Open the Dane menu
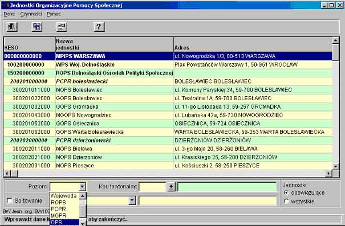345x226 pixels. (9, 14)
